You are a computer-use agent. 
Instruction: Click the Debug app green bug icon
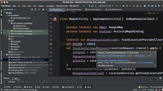[127, 6]
